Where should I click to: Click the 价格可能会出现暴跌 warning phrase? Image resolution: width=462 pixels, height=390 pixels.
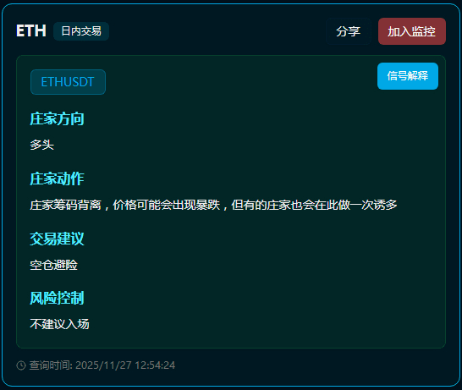(x=167, y=205)
